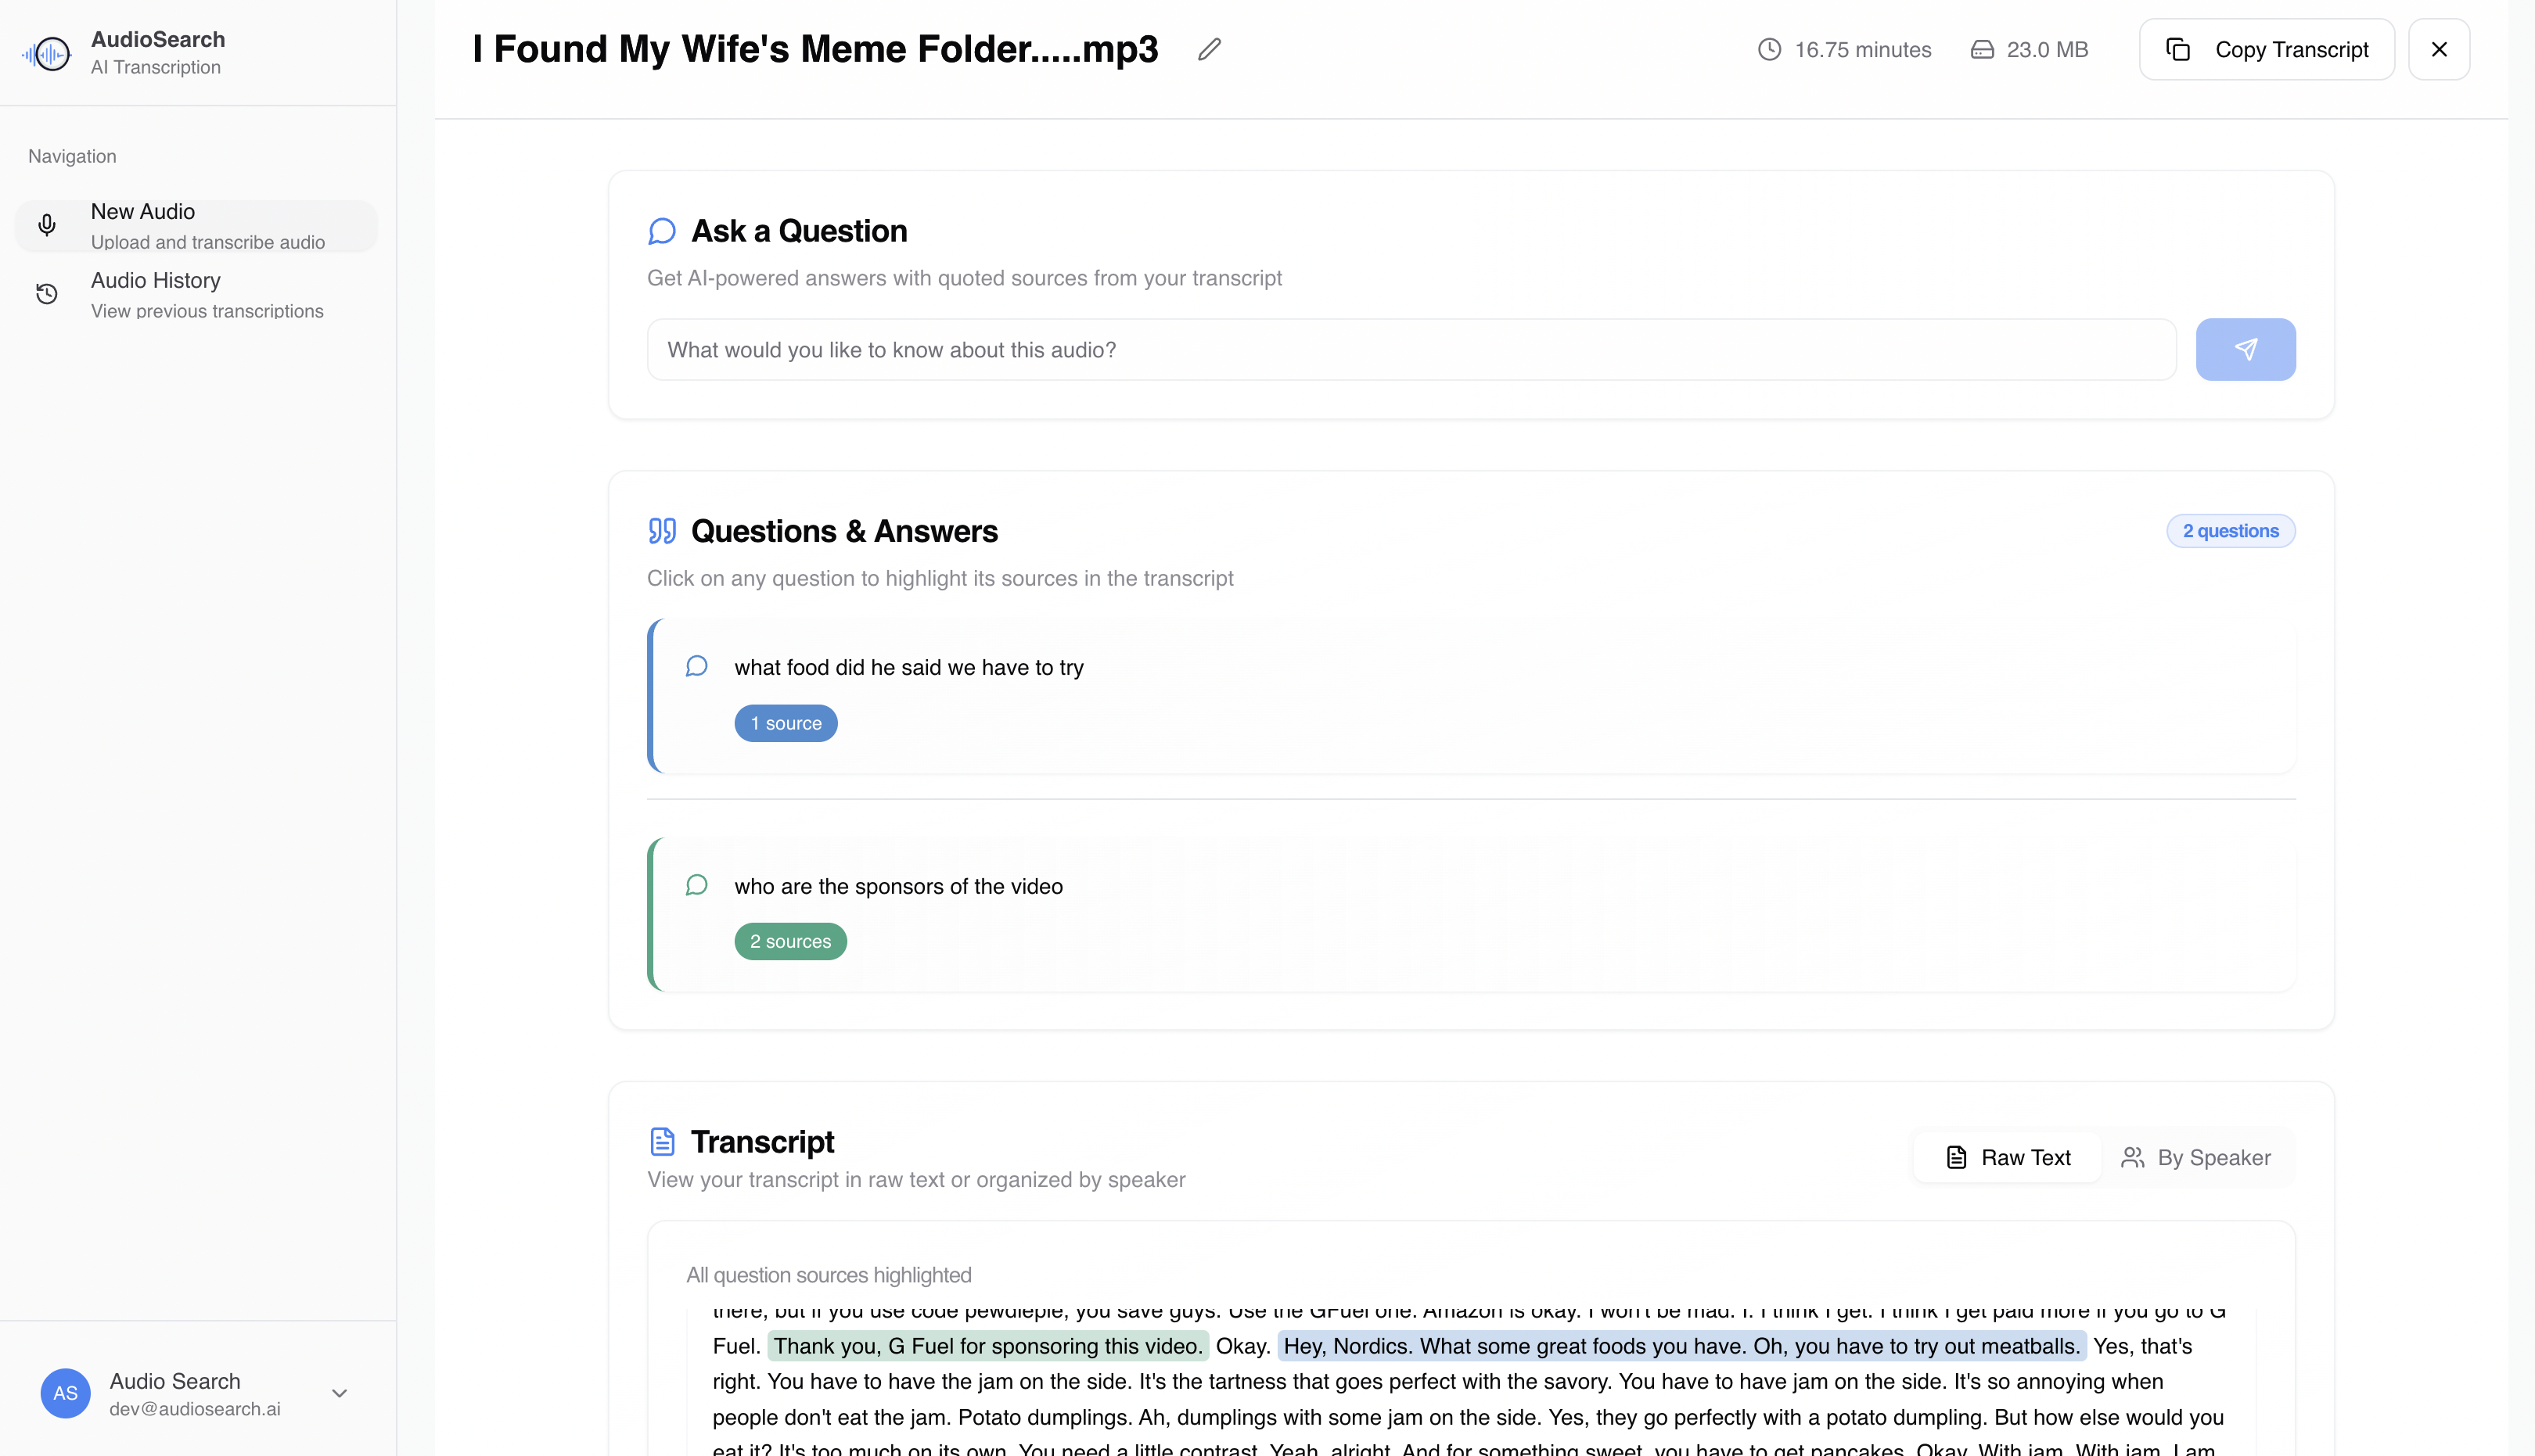Click the AudioSearch waveform logo
Viewport: 2535px width, 1456px height.
[x=46, y=53]
